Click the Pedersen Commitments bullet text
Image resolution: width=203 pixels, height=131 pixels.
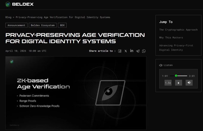[x=34, y=96]
